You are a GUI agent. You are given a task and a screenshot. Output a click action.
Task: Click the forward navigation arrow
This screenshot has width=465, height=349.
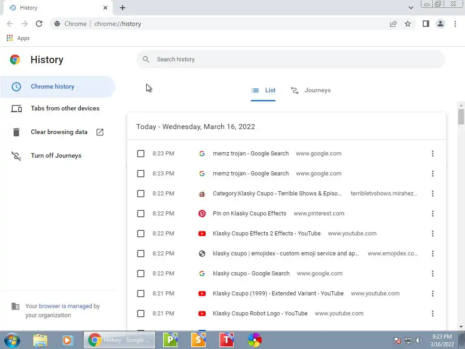[x=25, y=24]
